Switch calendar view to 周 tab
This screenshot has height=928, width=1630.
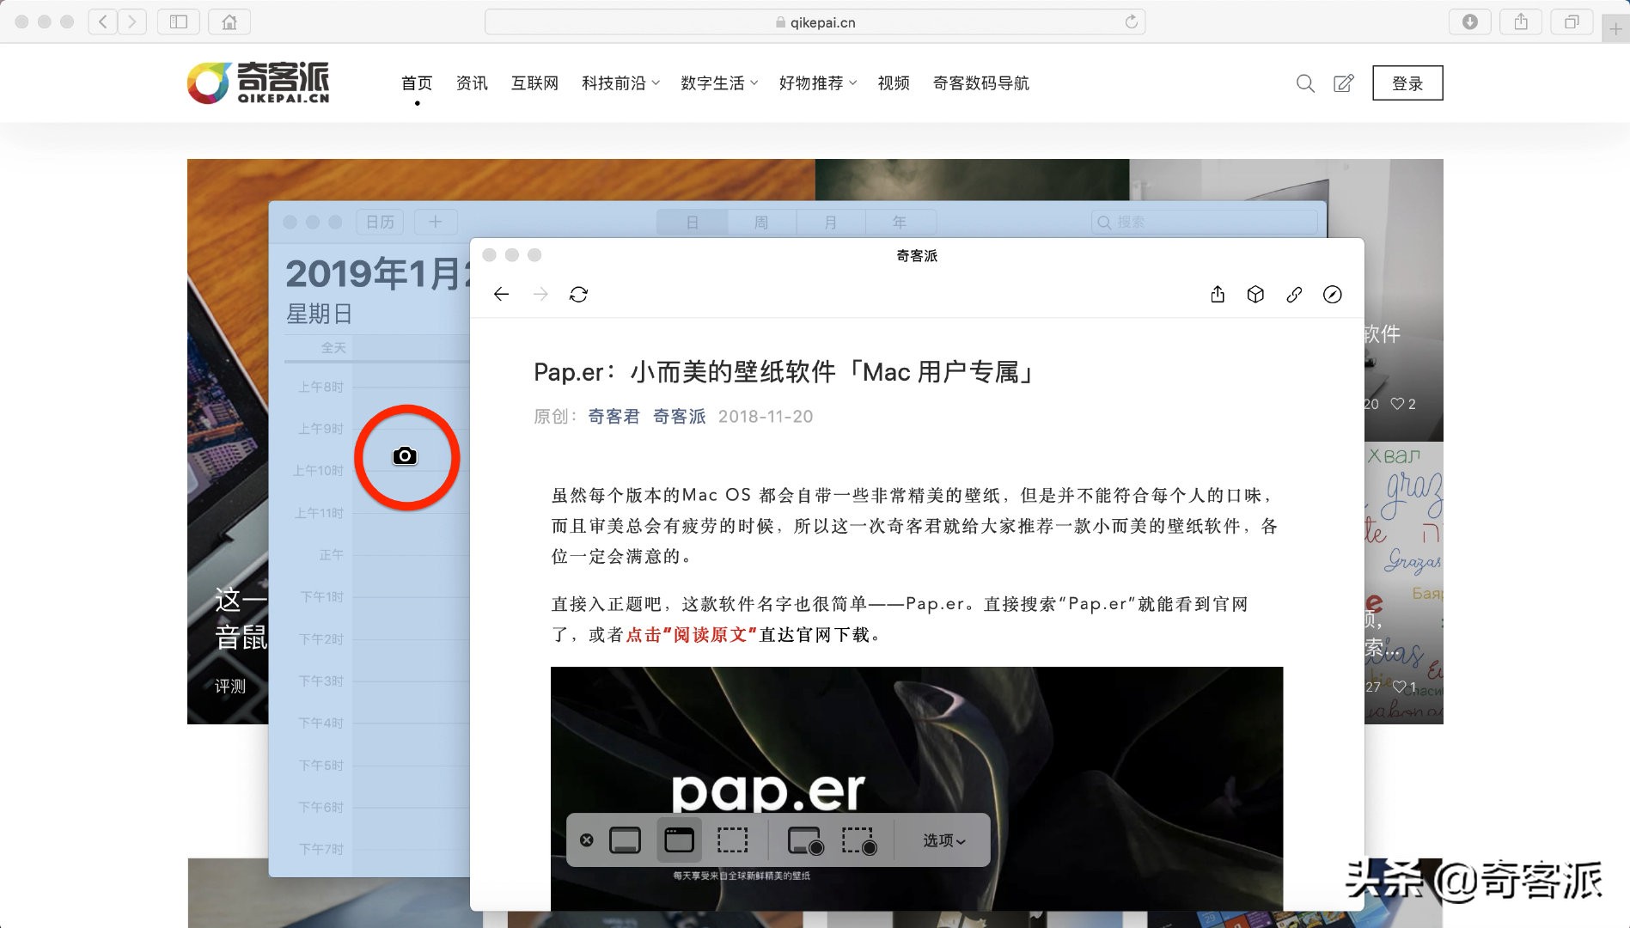760,222
